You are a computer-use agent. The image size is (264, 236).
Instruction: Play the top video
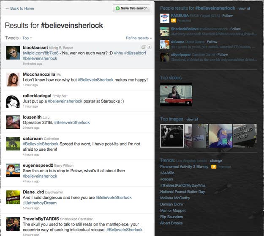coord(176,95)
